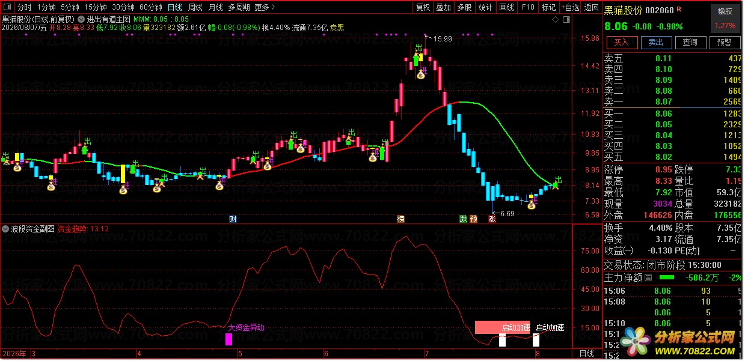This screenshot has height=361, width=745.
Task: Open the 统计 statistics tool
Action: pyautogui.click(x=485, y=7)
